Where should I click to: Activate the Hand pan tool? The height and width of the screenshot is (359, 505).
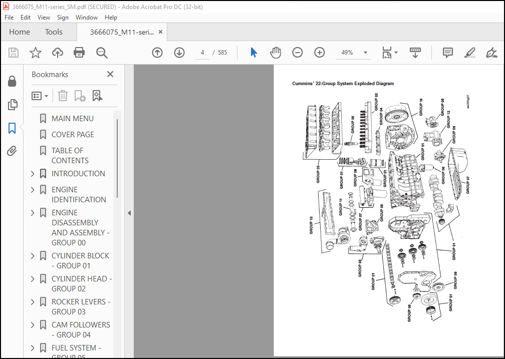[276, 53]
